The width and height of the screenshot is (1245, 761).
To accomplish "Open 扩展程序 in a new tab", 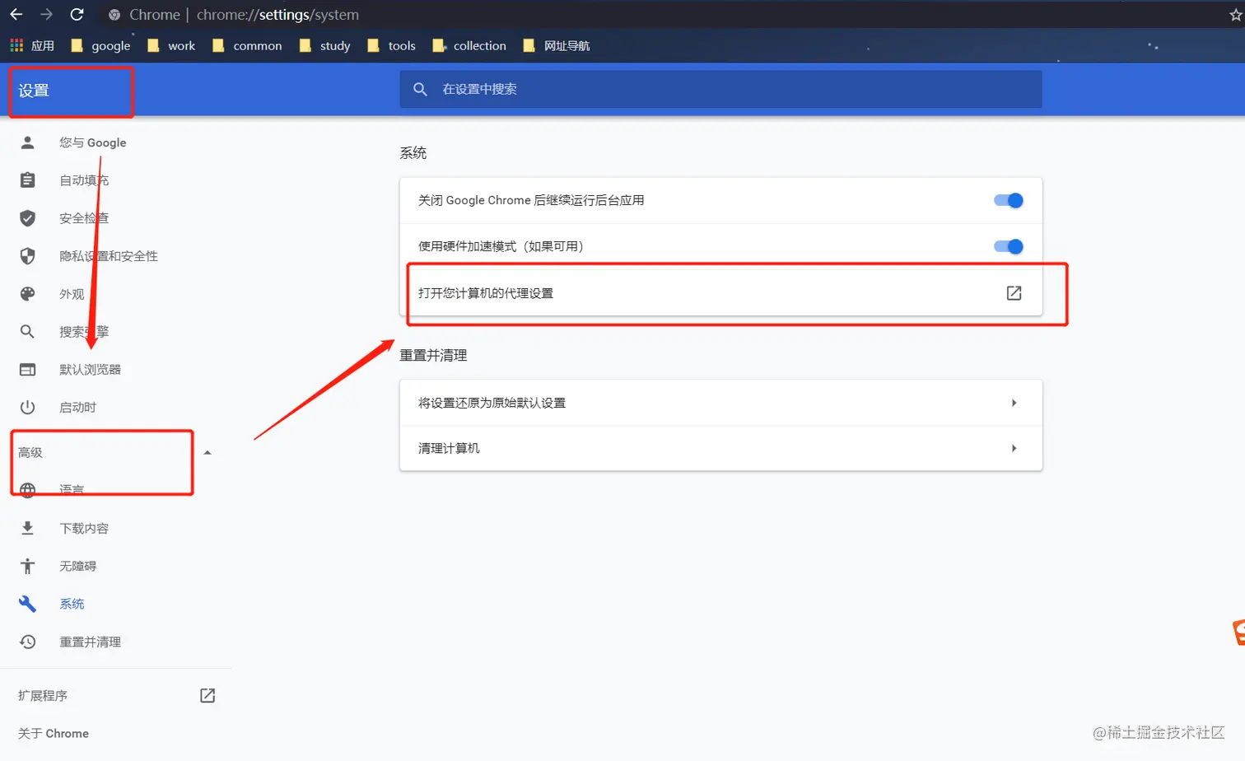I will pyautogui.click(x=207, y=695).
